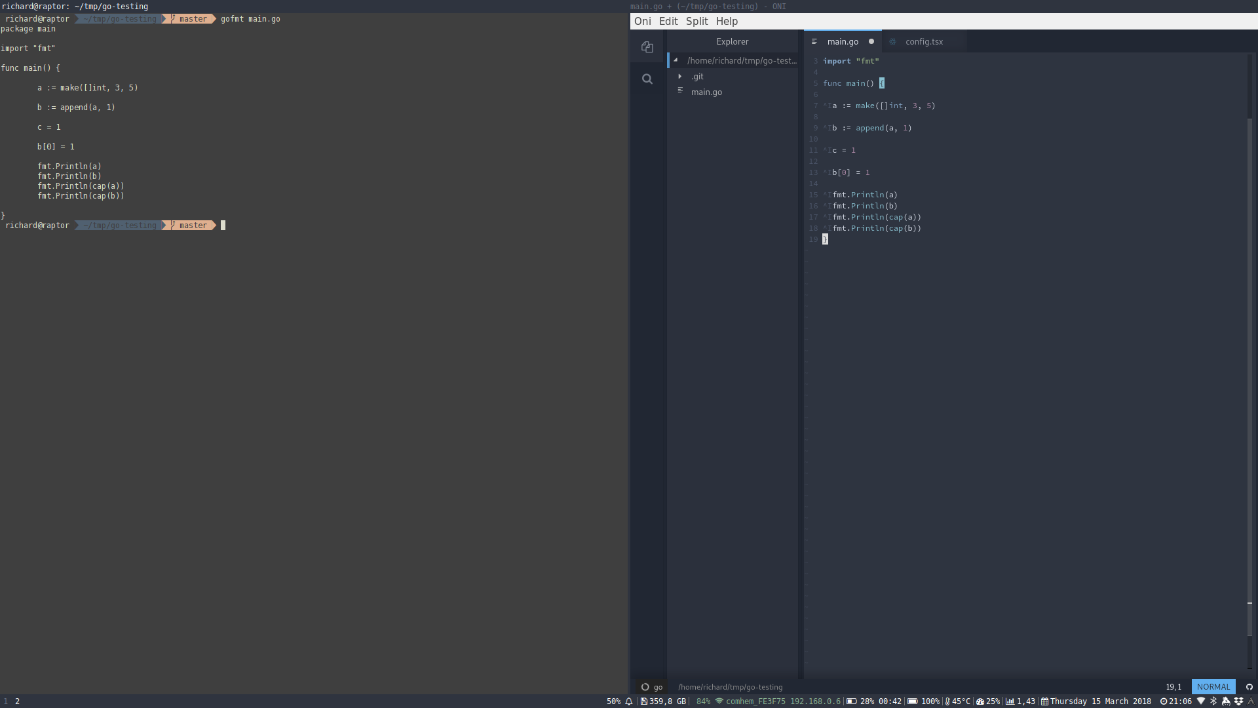Expand the .git folder in Explorer

click(679, 76)
